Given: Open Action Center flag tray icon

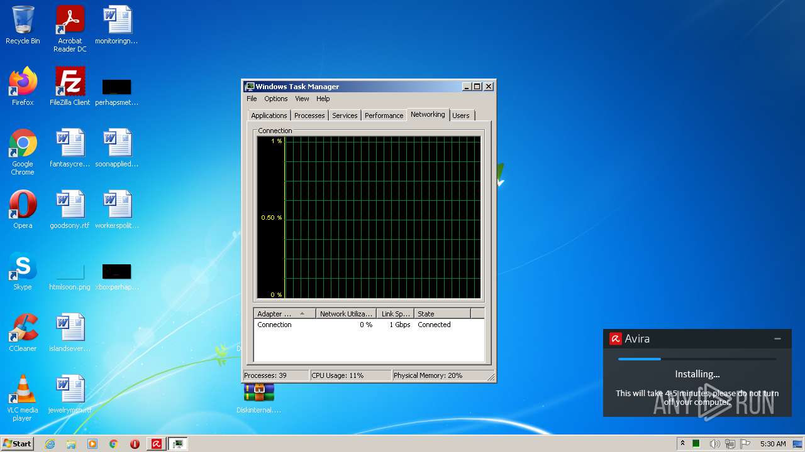Looking at the screenshot, I should coord(745,444).
